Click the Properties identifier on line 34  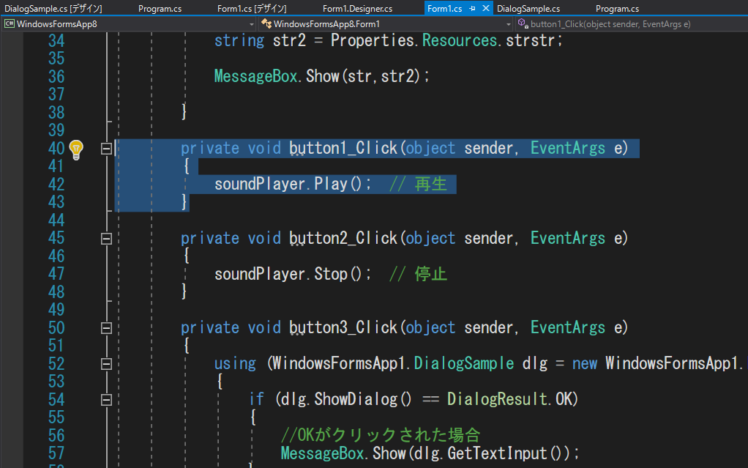(372, 41)
